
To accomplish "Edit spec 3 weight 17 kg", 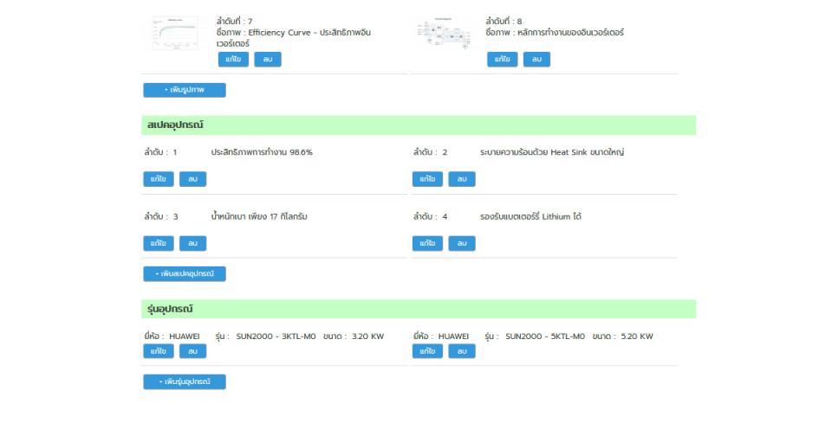I will (159, 243).
